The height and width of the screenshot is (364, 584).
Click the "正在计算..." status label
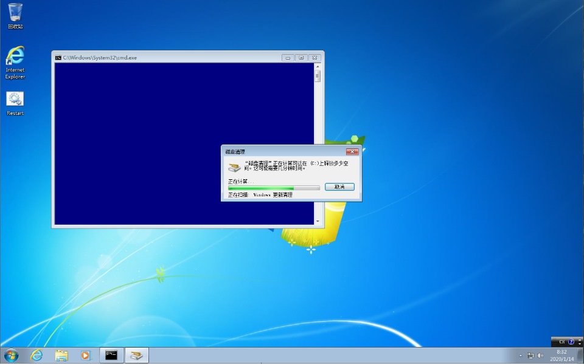click(x=241, y=182)
